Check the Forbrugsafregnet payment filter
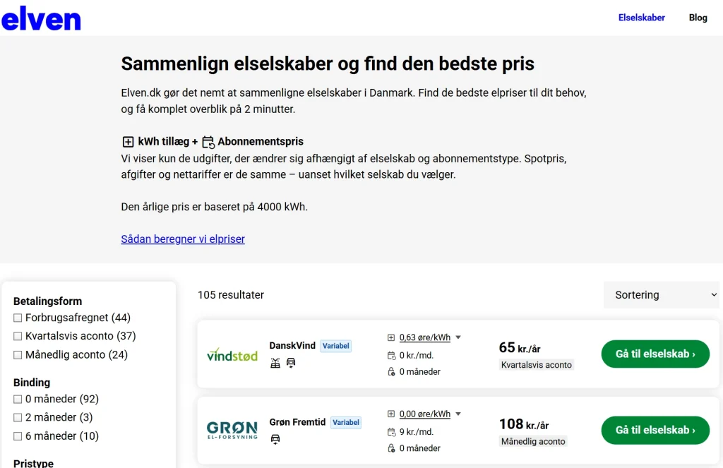723x468 pixels. pyautogui.click(x=18, y=318)
